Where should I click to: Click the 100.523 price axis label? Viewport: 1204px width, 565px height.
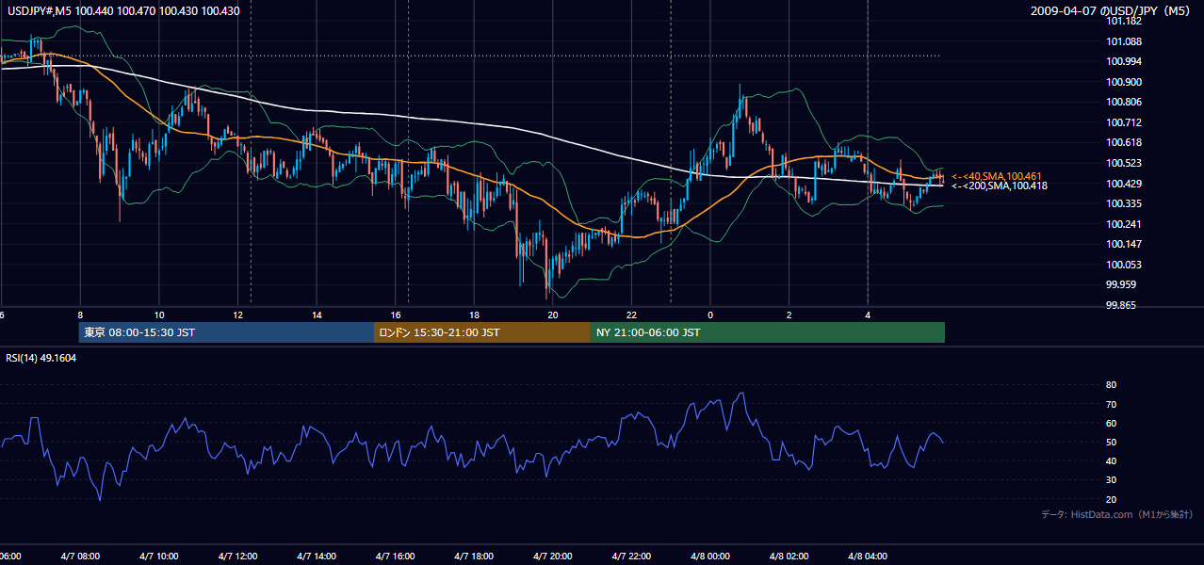[x=1124, y=163]
